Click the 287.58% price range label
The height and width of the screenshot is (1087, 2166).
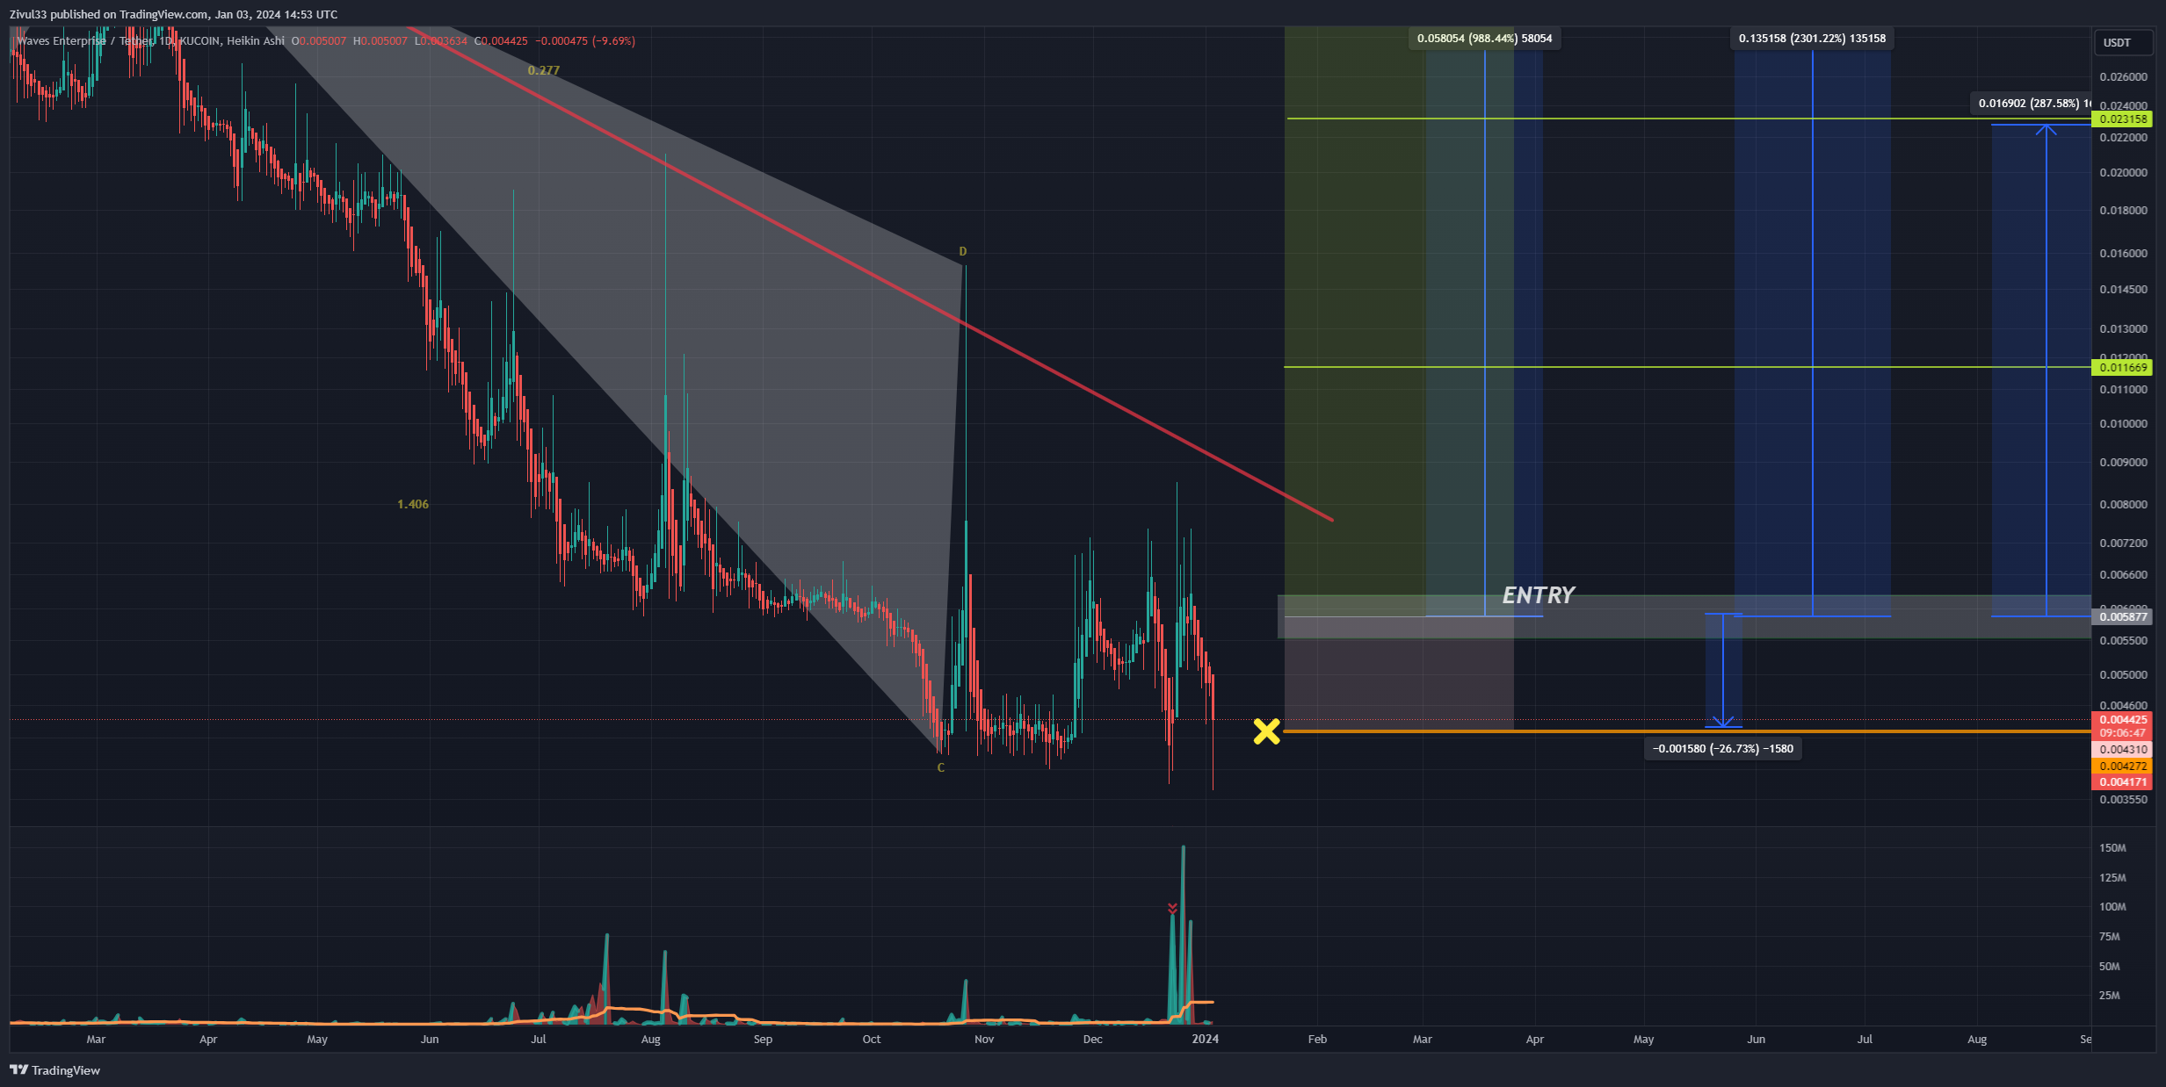pyautogui.click(x=2031, y=104)
